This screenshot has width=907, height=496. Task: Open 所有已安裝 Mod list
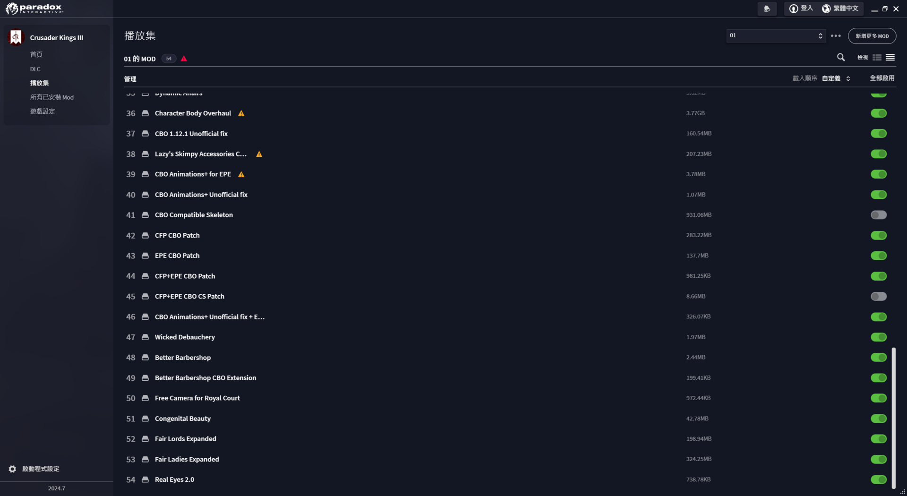52,97
